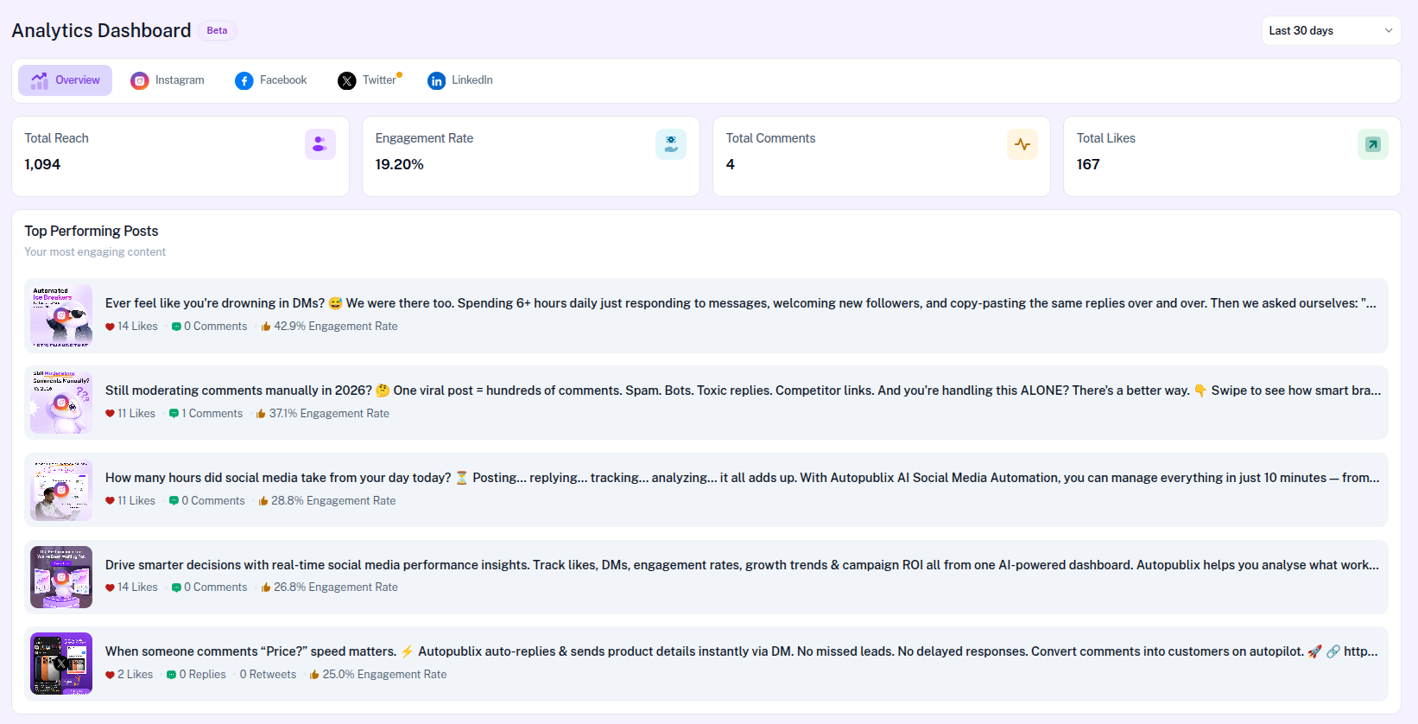Image resolution: width=1418 pixels, height=724 pixels.
Task: Open thumbnail of social media hours post
Action: (61, 490)
